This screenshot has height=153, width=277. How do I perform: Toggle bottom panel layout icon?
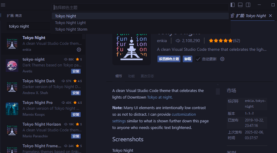click(x=240, y=5)
